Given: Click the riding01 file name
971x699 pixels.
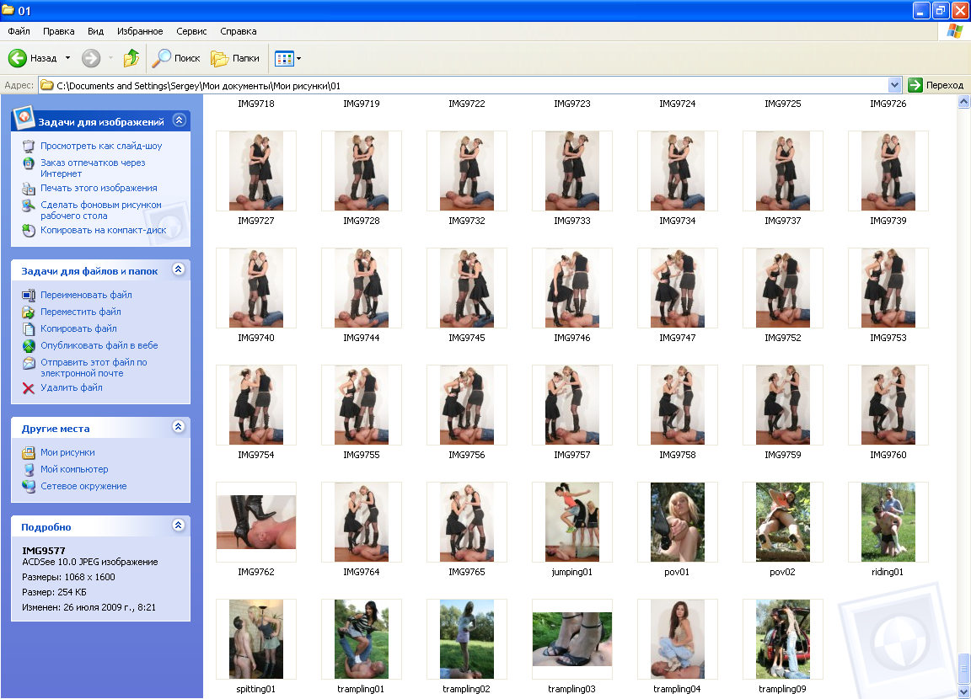Looking at the screenshot, I should (x=888, y=572).
